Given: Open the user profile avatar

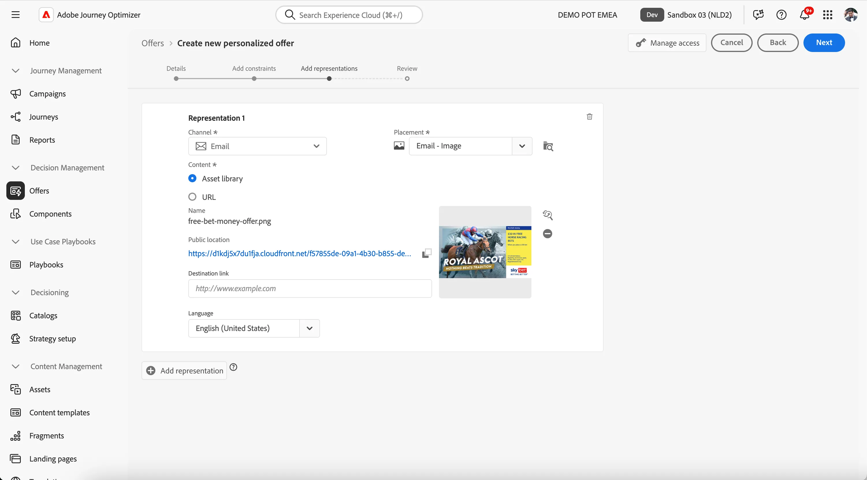Looking at the screenshot, I should pos(851,15).
